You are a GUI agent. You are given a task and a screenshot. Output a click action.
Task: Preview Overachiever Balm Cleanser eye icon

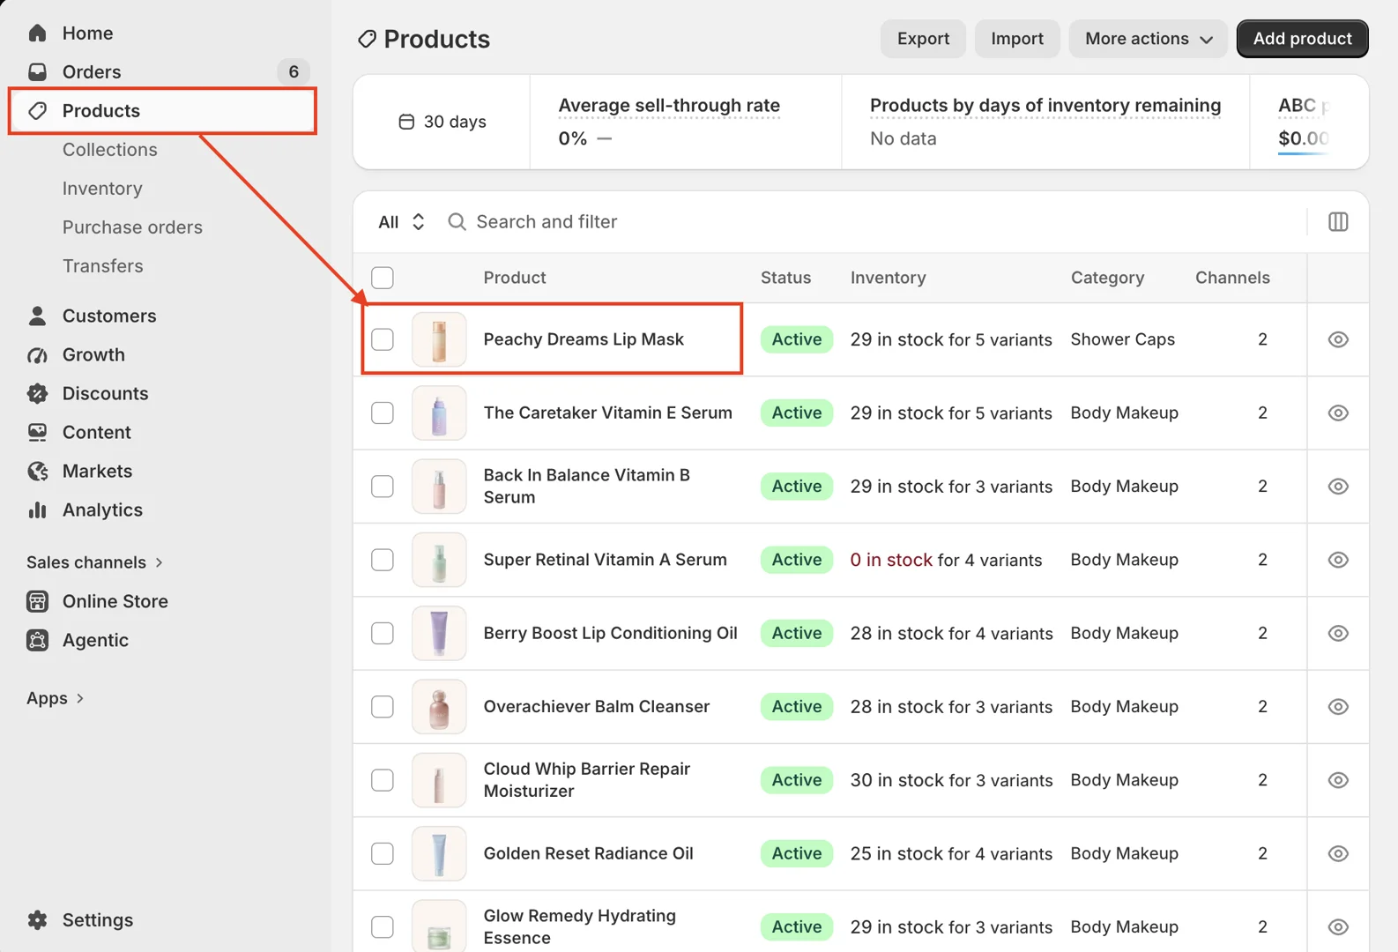coord(1338,706)
